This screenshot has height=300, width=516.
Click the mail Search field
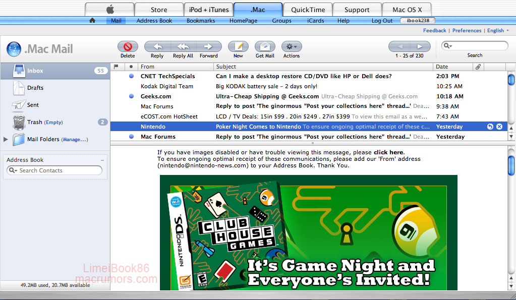[475, 46]
